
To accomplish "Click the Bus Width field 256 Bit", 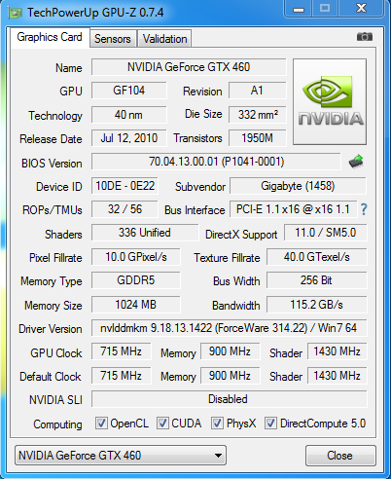I will tap(317, 280).
